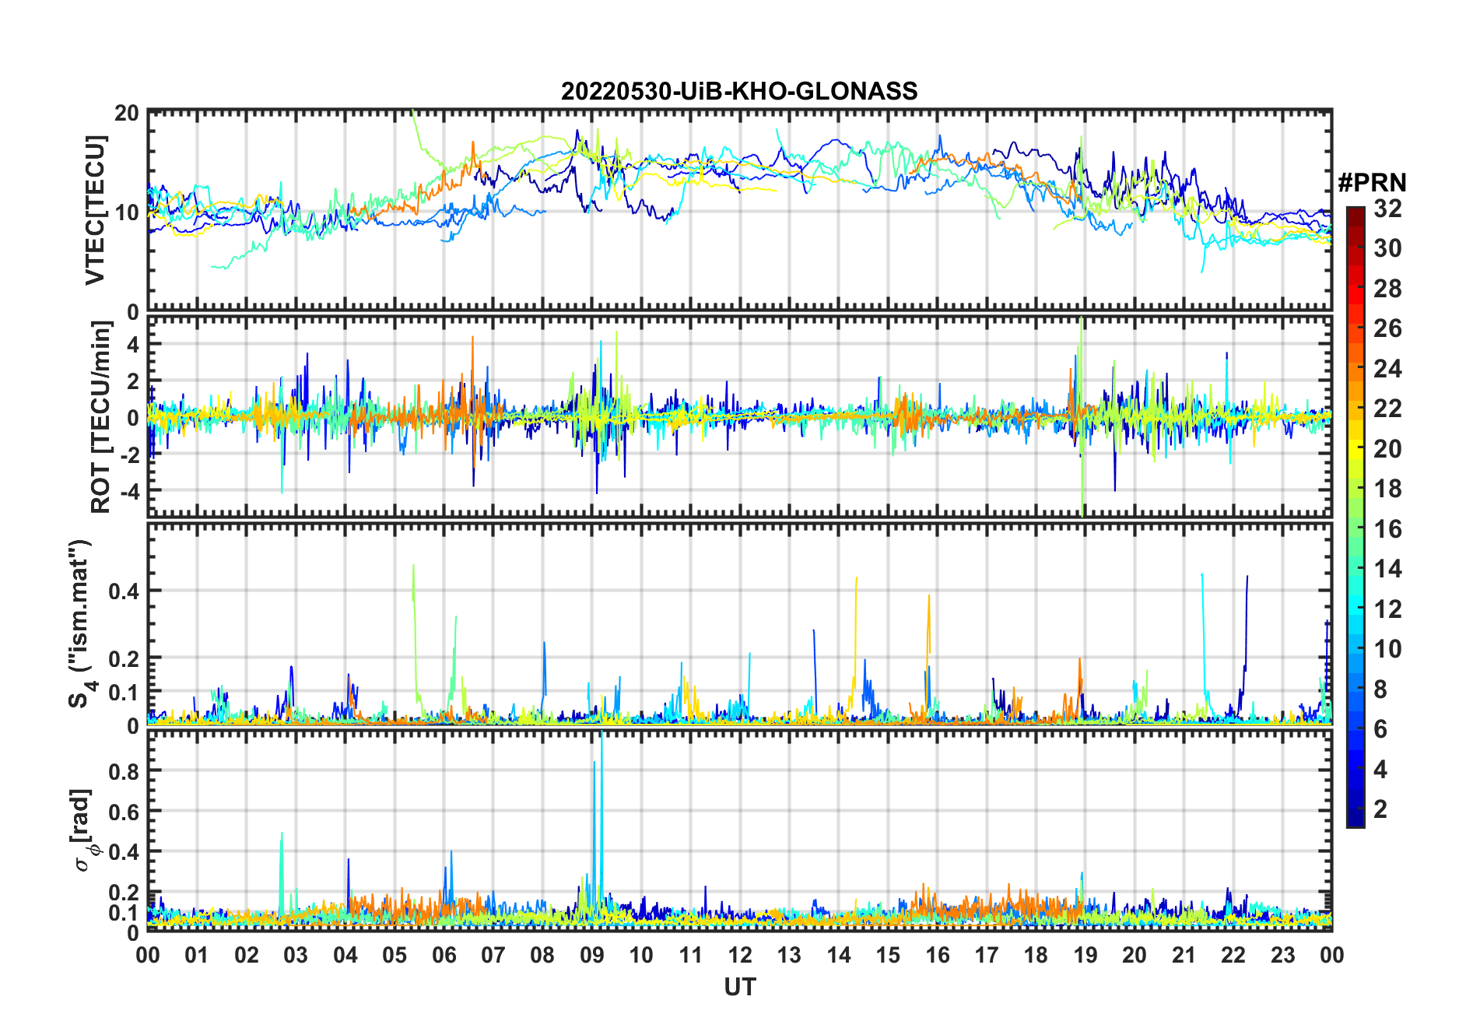Click the 20 tick label on the VTEC axis
1480x1035 pixels.
pos(127,114)
